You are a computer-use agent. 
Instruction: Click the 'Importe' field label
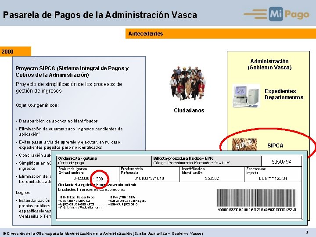tap(252, 173)
